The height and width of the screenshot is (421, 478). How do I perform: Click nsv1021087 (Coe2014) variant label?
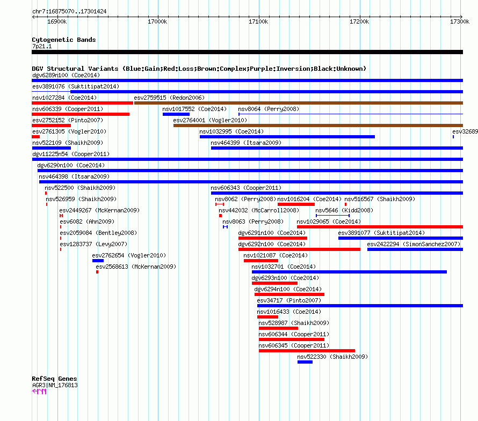(276, 255)
